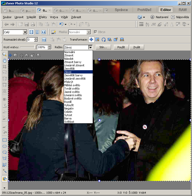
Task: Choose the Rectangular selection tool
Action: click(4, 140)
